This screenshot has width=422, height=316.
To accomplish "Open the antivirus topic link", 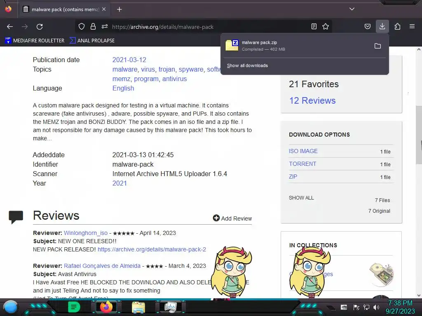I will (174, 79).
